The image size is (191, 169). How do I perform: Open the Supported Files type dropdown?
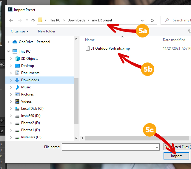pyautogui.click(x=177, y=147)
